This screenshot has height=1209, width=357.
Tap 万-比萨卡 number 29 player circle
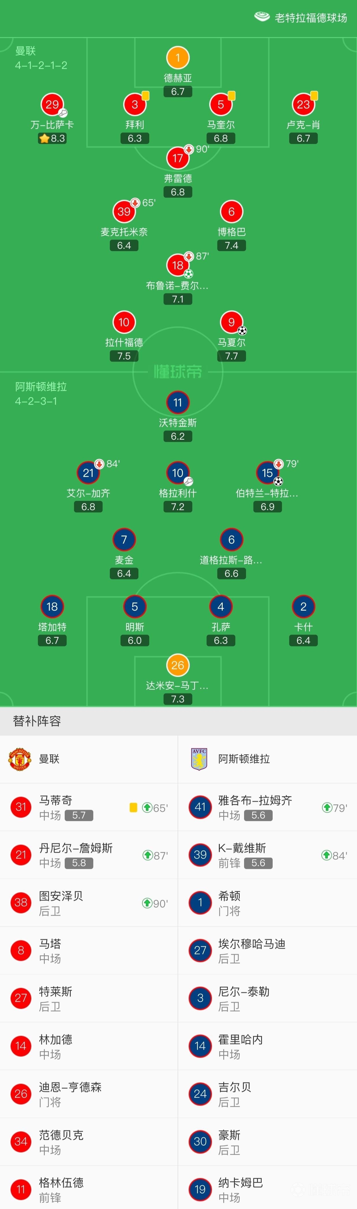[52, 104]
